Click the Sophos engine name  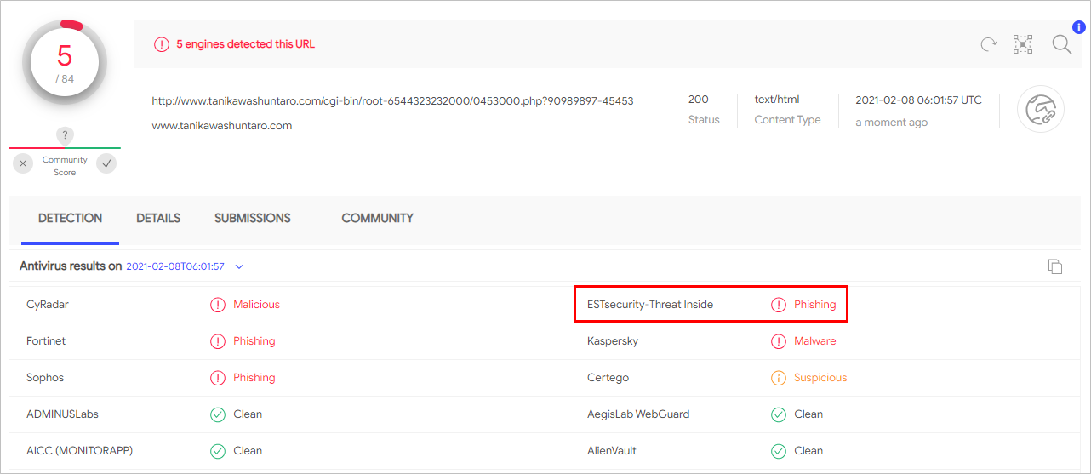pyautogui.click(x=45, y=377)
